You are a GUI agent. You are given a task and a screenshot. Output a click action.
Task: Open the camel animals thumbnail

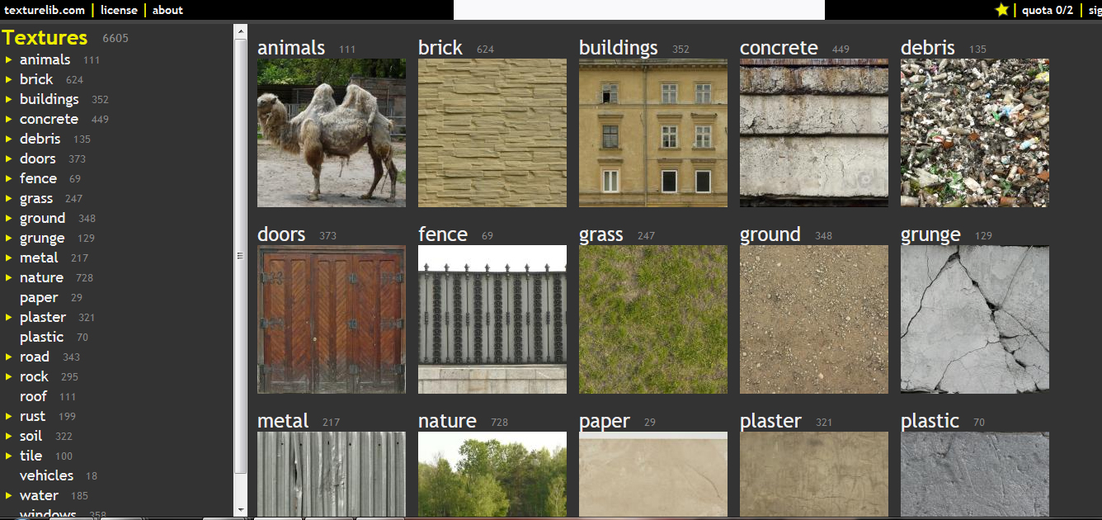(x=332, y=133)
